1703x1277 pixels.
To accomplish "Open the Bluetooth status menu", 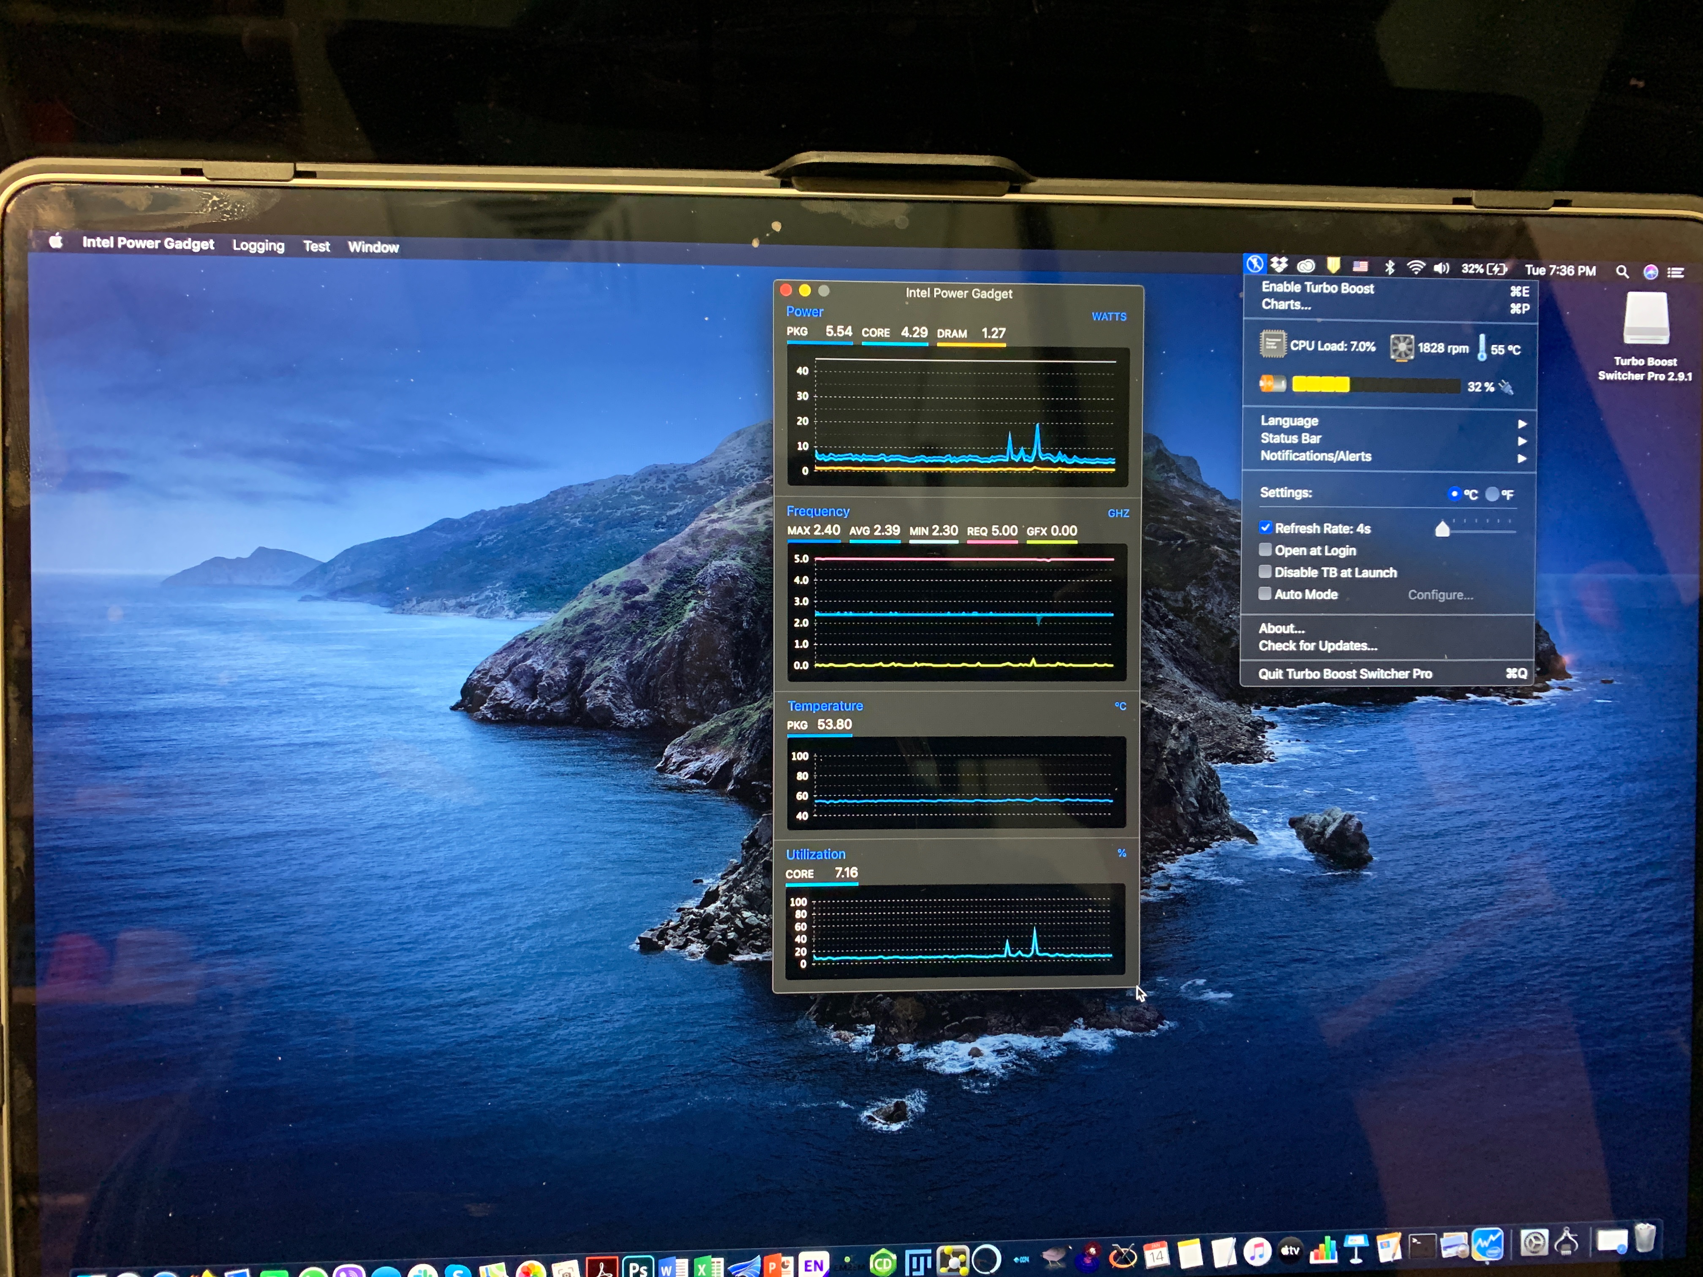I will (x=1390, y=267).
